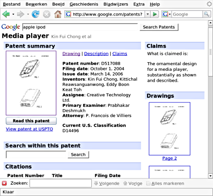This screenshot has width=213, height=196.
Task: Click the Klaar status bar text
Action: 8,192
